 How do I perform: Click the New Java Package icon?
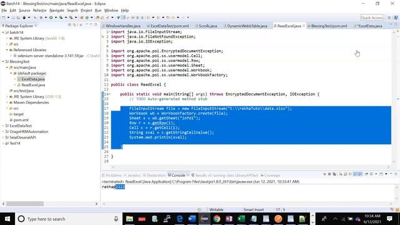(82, 17)
